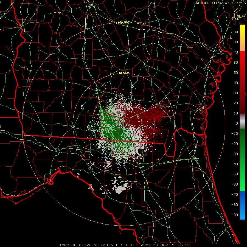Select the "0.5 DEG" elevation text
This screenshot has width=247, height=247.
(125, 245)
